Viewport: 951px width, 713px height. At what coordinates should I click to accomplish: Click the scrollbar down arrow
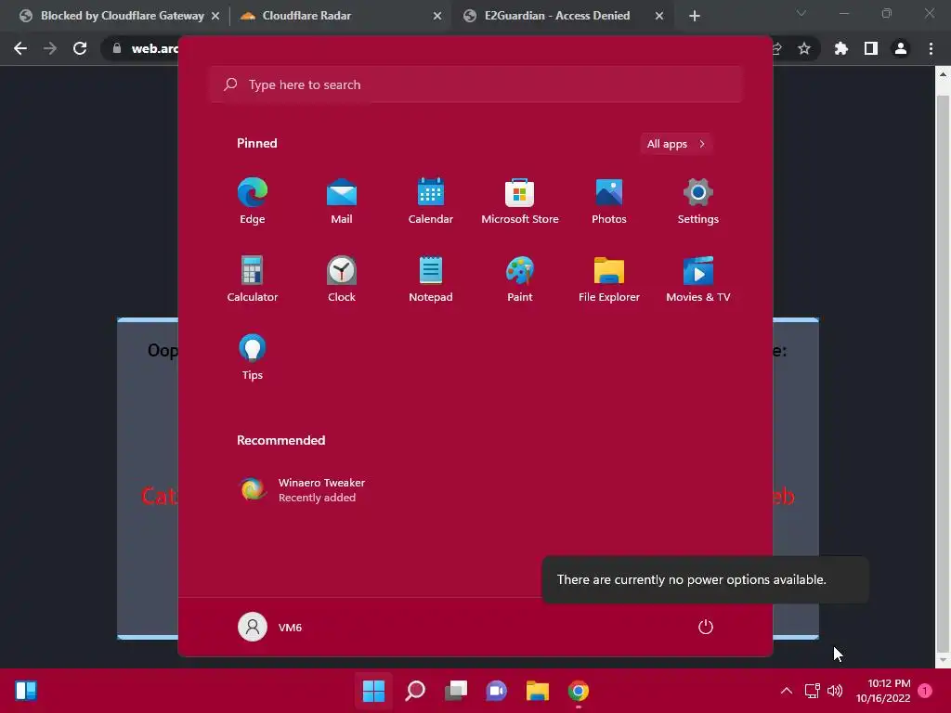click(943, 660)
